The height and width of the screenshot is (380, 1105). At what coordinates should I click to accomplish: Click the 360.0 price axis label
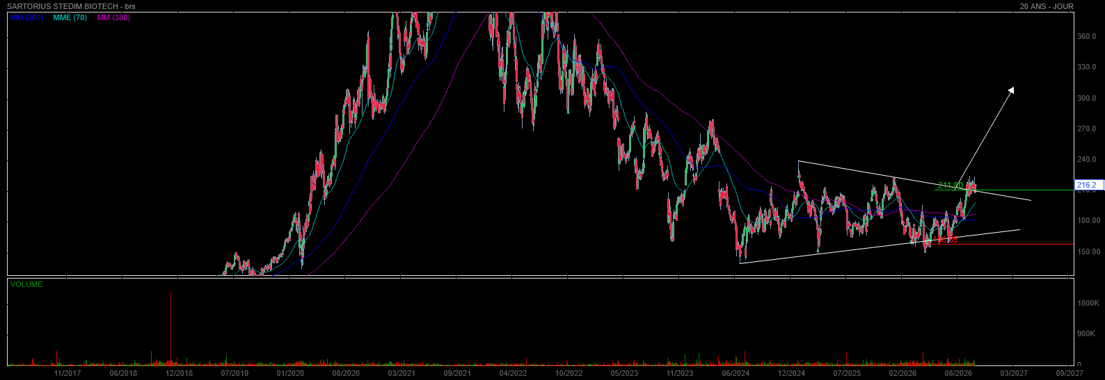tap(1087, 36)
